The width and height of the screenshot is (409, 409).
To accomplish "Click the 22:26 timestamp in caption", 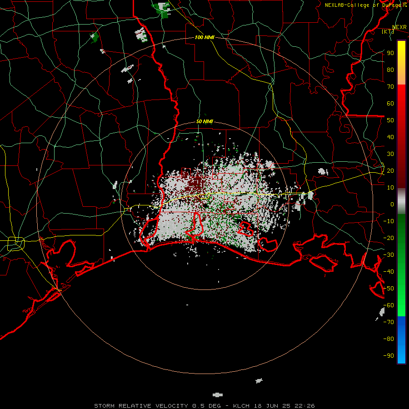I will [x=305, y=406].
